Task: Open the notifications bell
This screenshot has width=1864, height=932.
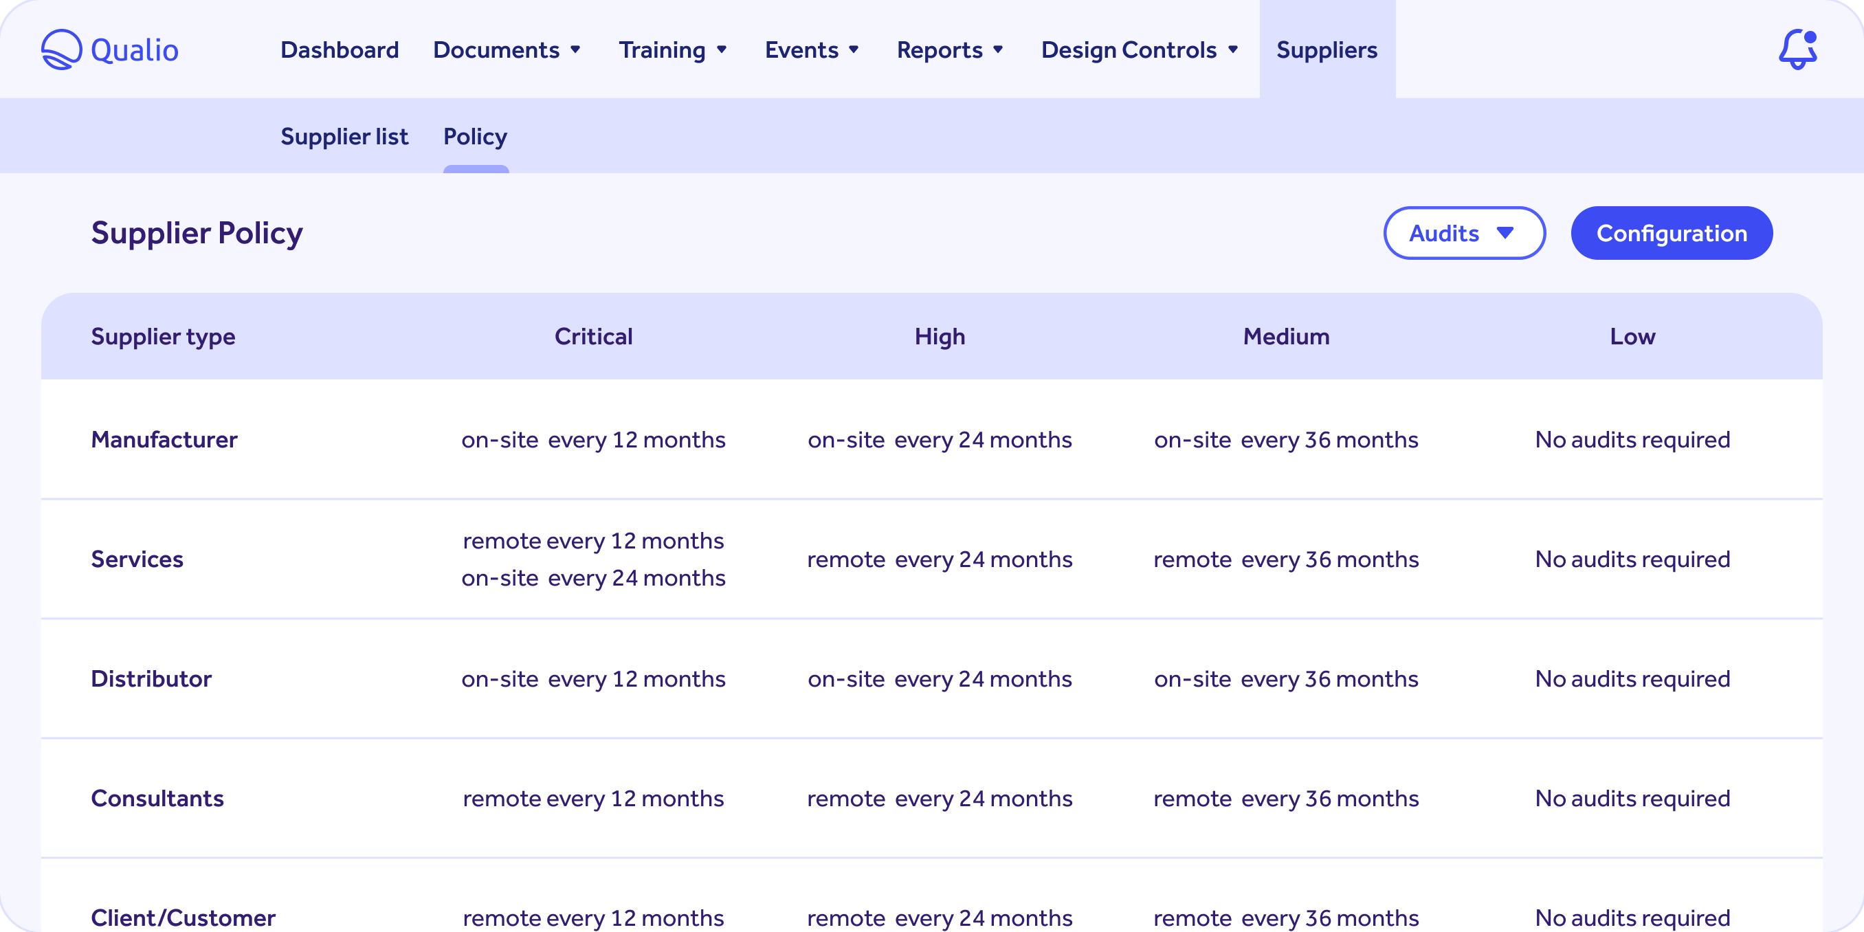Action: (1797, 49)
